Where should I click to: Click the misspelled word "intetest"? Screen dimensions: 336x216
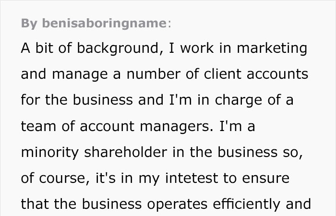(x=192, y=178)
